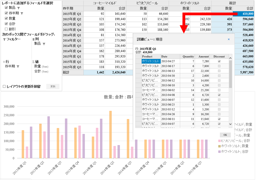Toggle レイアウトの更新を保留 checkbox
The image size is (256, 180).
(x=4, y=86)
